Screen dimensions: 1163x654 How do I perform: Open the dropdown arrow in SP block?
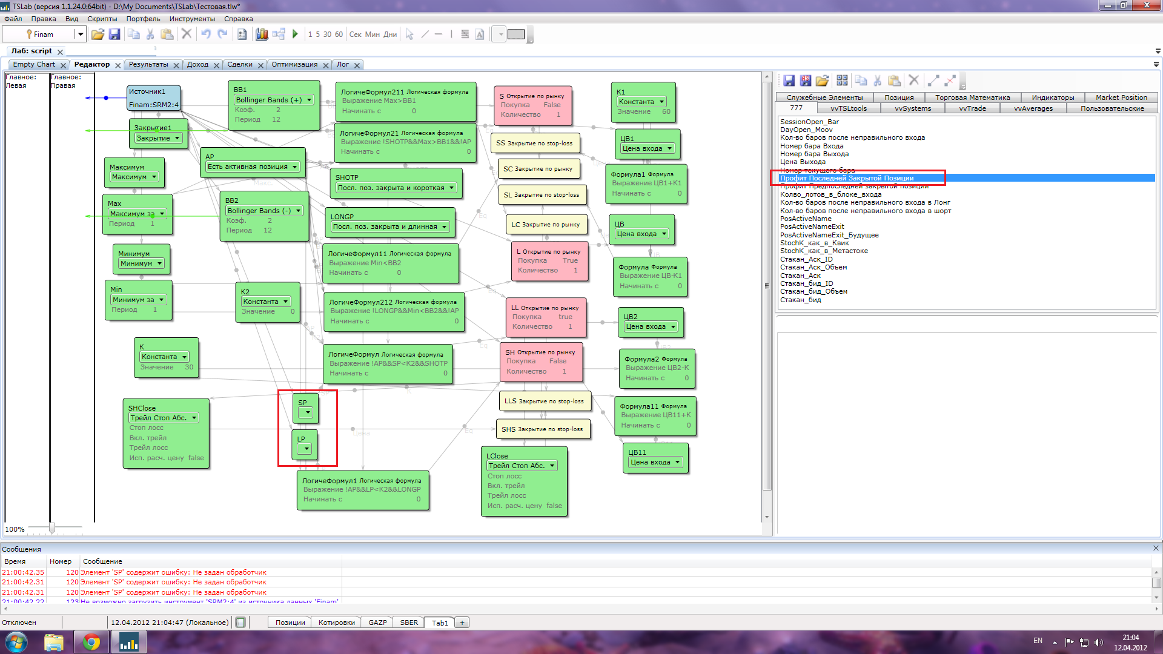308,413
